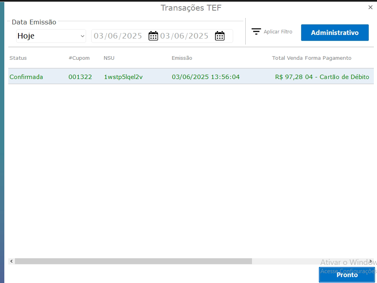Click the #Cupom column header

coord(79,58)
